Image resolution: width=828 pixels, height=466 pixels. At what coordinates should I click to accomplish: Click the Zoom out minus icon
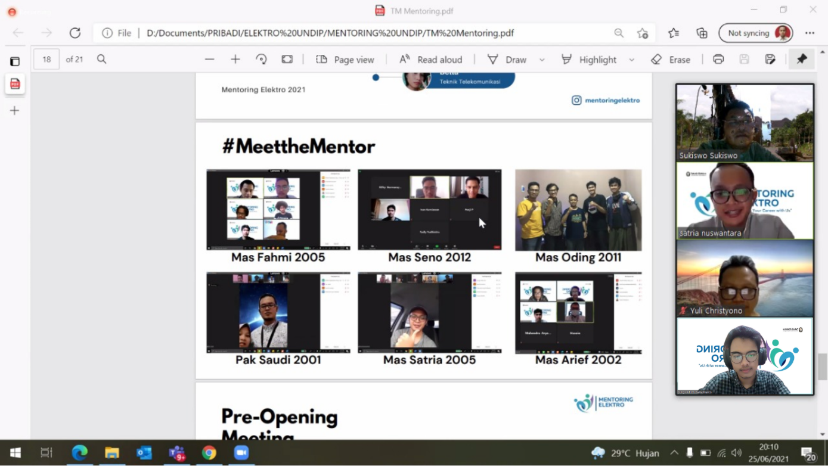click(x=209, y=60)
